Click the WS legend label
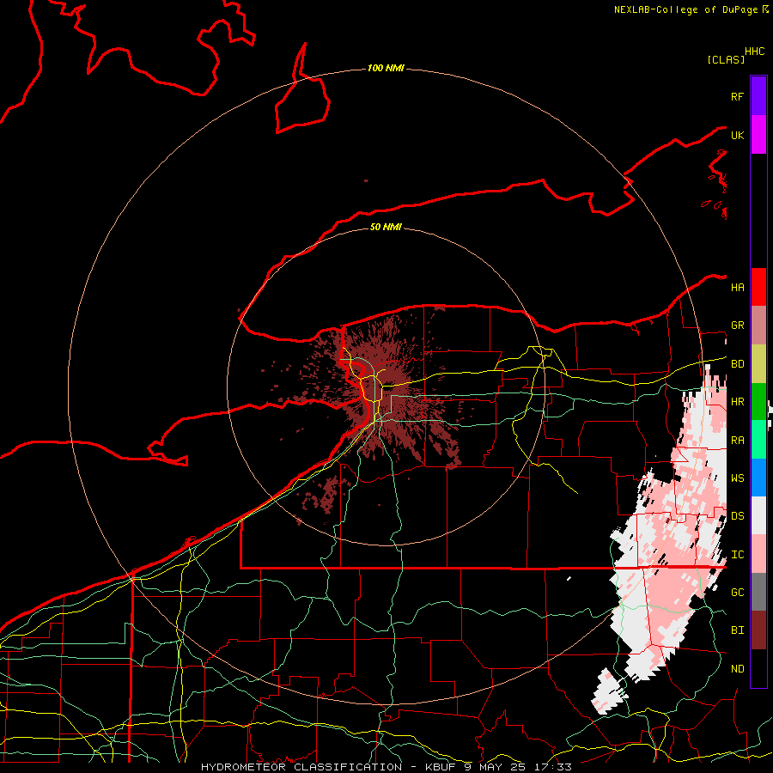The width and height of the screenshot is (773, 773). [737, 478]
